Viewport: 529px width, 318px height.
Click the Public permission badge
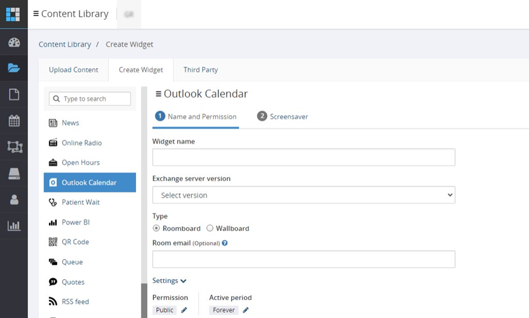pos(165,310)
